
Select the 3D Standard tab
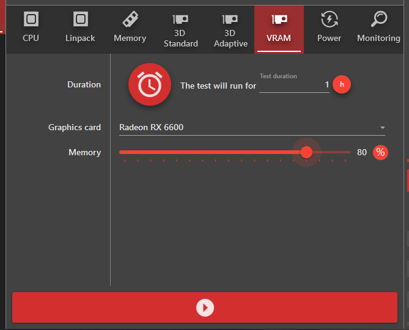[x=180, y=29]
